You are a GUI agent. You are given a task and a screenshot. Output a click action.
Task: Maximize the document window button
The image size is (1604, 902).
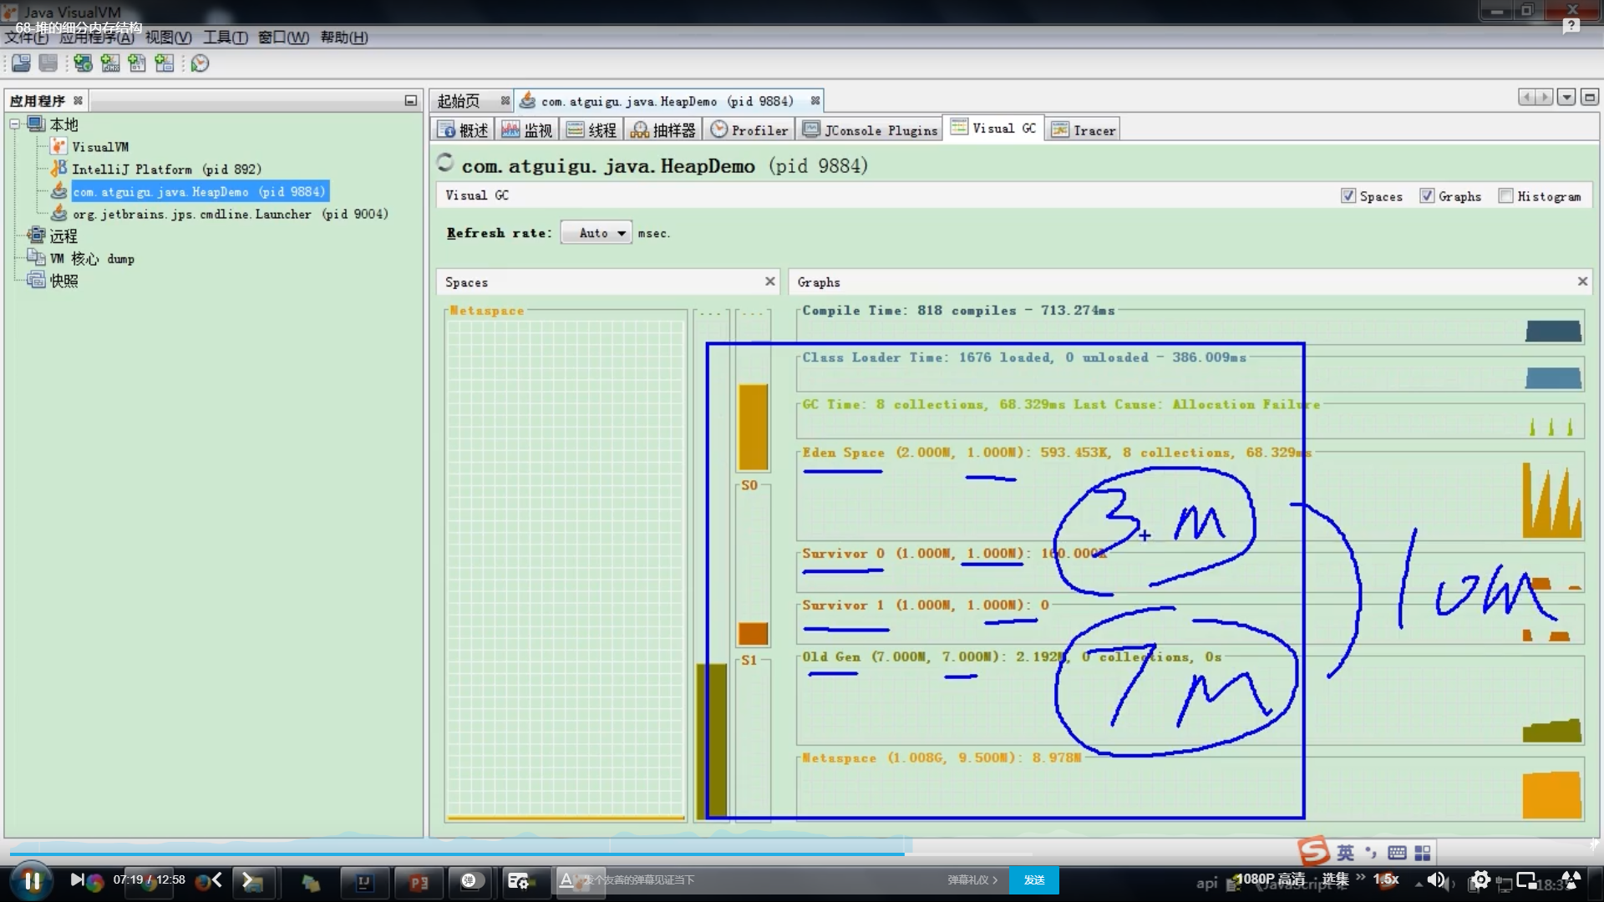[1590, 98]
